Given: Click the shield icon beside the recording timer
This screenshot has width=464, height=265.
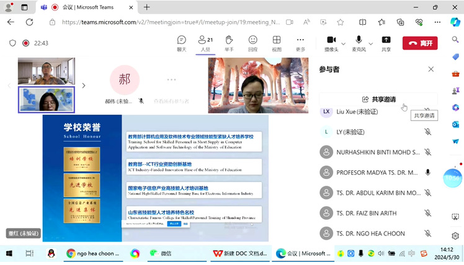Looking at the screenshot, I should (x=12, y=43).
